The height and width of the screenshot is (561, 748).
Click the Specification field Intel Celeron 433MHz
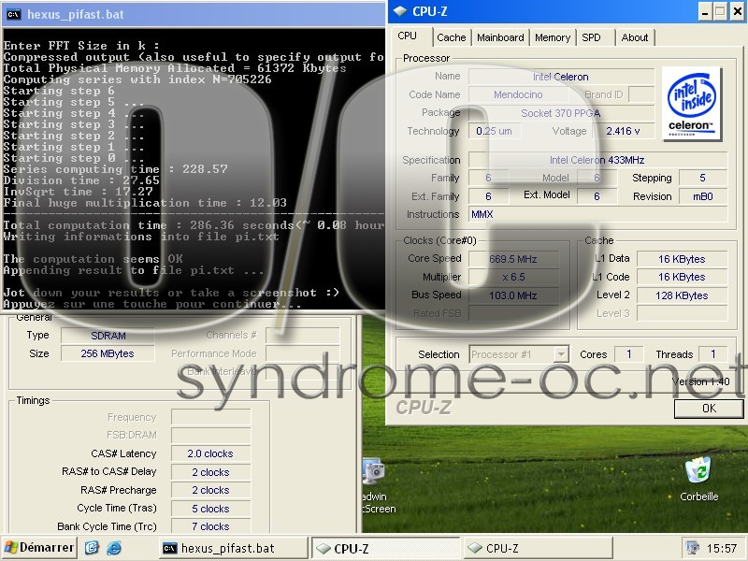597,160
